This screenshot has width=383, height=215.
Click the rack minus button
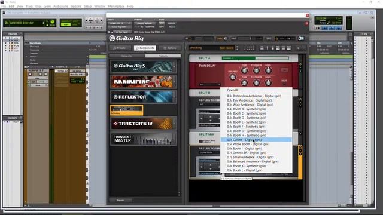click(x=303, y=48)
